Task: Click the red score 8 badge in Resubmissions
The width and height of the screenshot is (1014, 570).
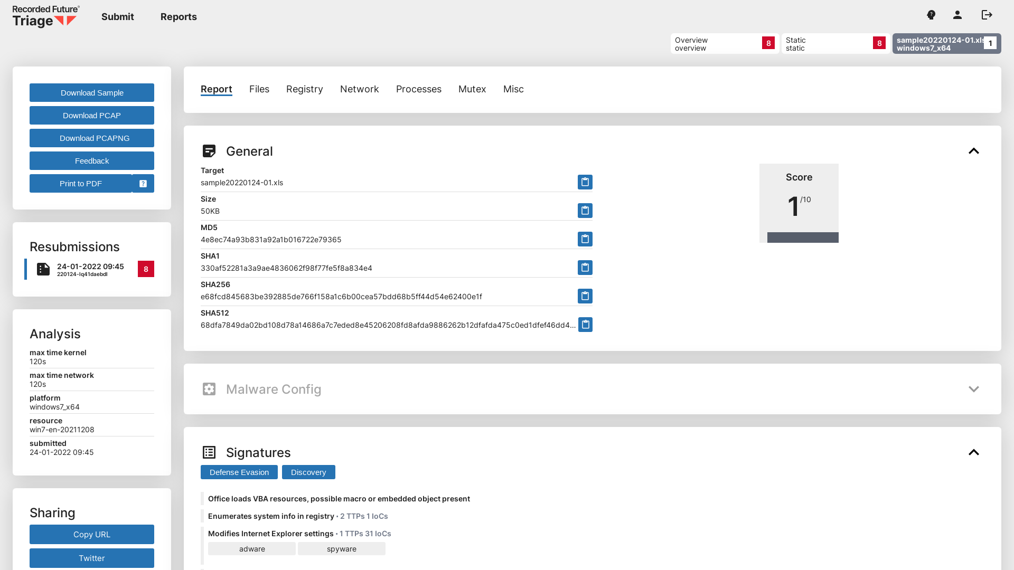Action: coord(146,269)
